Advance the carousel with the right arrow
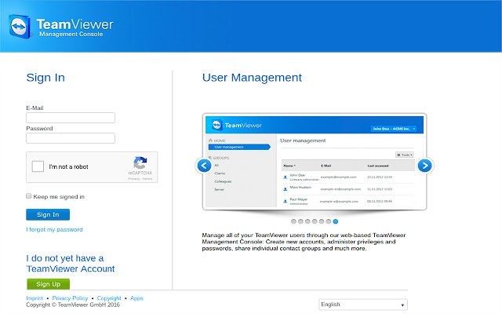The image size is (502, 314). (425, 166)
